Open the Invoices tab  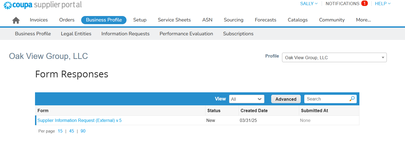39,20
